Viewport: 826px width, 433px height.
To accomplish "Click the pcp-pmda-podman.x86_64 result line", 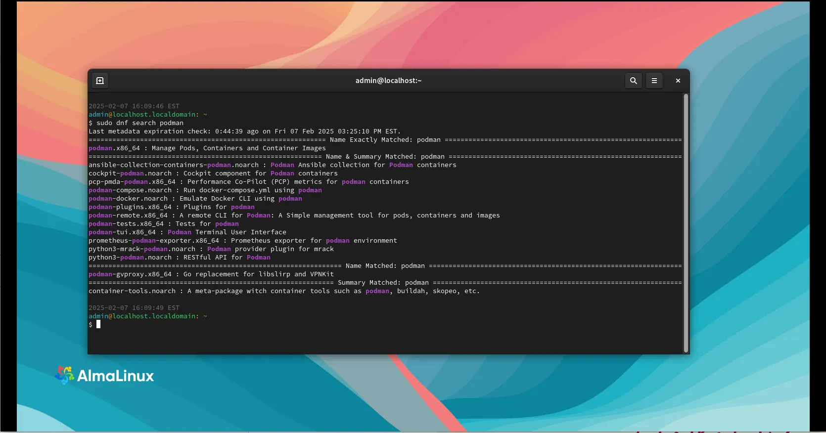I will point(249,182).
